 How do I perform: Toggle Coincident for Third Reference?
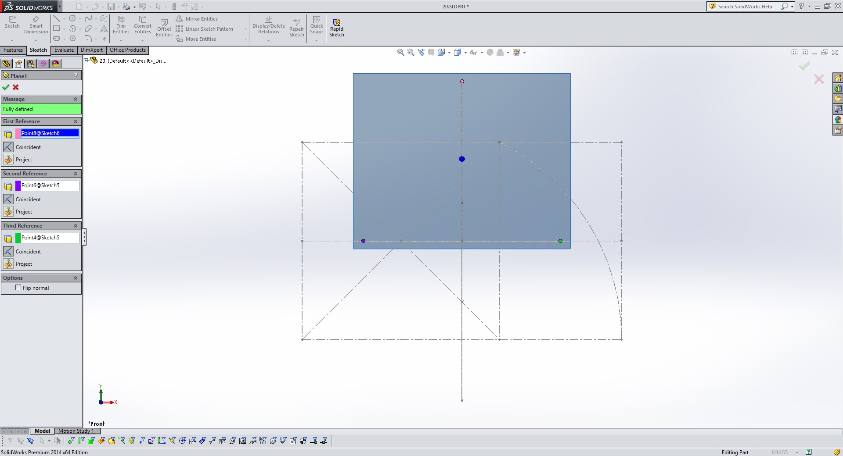pyautogui.click(x=8, y=251)
